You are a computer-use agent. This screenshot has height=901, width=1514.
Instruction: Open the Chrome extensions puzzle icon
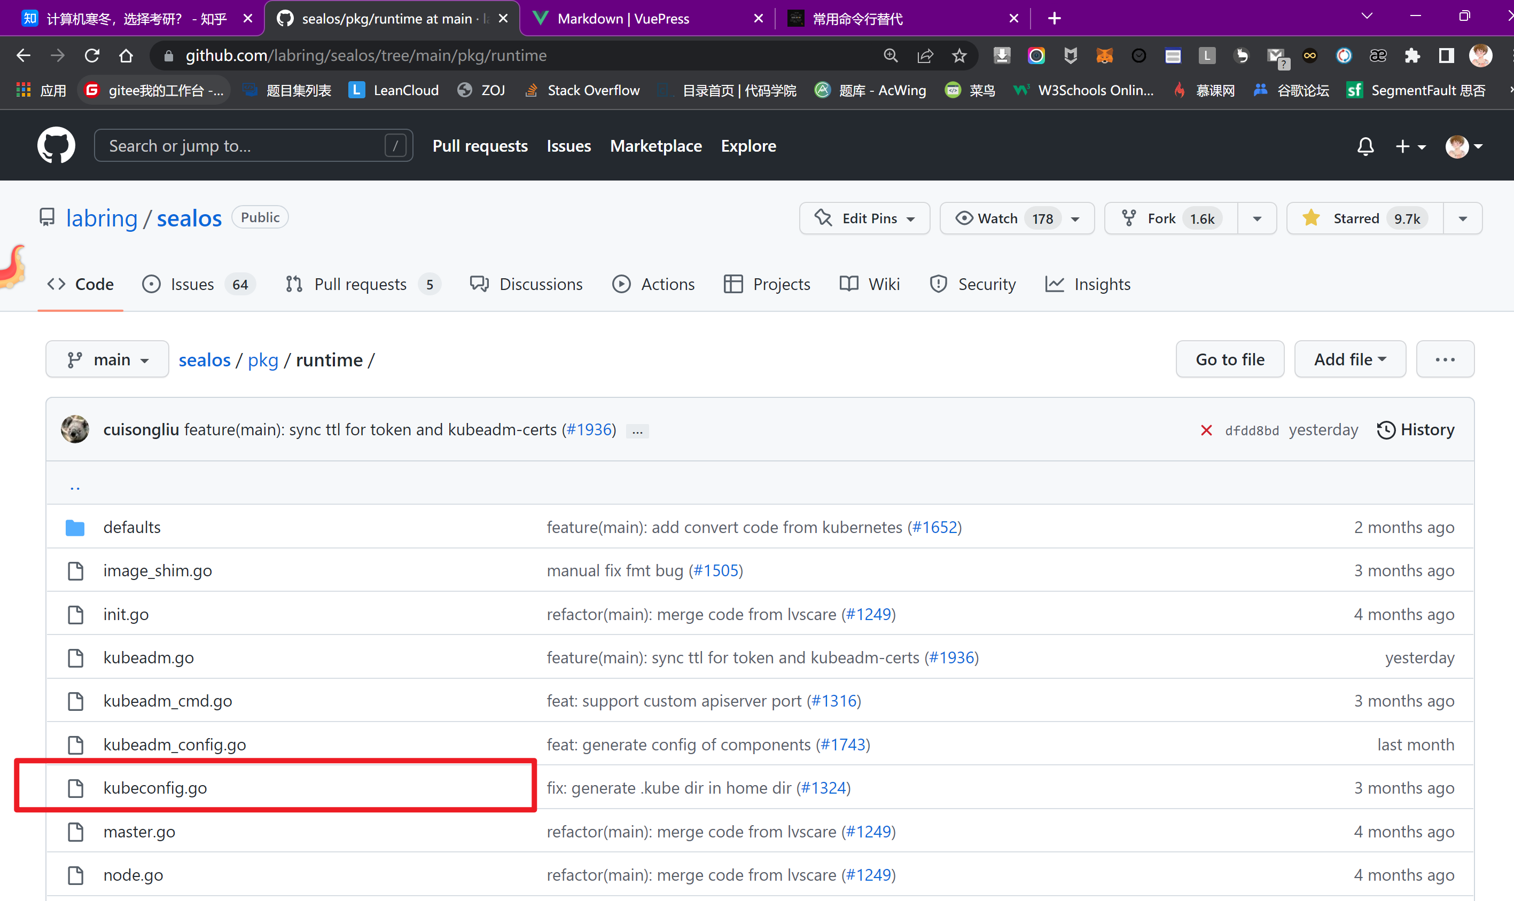(x=1412, y=56)
